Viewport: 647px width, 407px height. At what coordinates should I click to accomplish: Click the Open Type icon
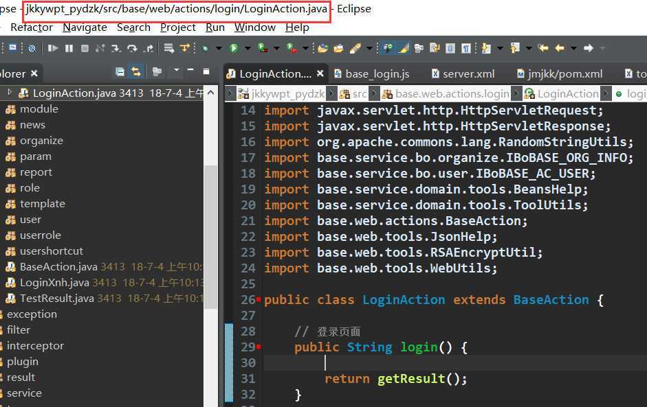click(322, 48)
